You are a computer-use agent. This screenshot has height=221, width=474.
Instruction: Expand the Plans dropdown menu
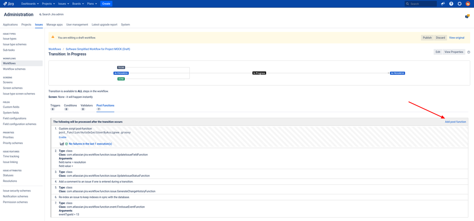coord(92,4)
